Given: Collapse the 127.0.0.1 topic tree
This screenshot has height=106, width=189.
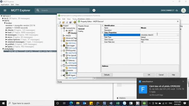Looking at the screenshot, I should [1, 16].
